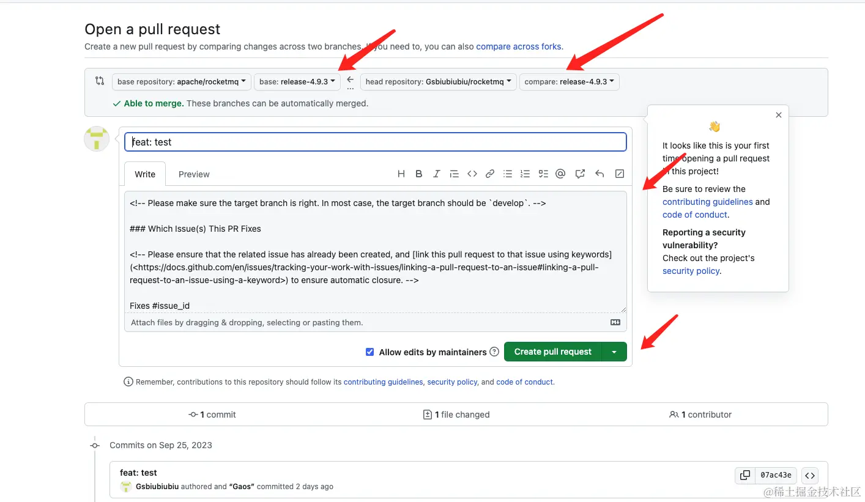Image resolution: width=865 pixels, height=502 pixels.
Task: Click the 'Able to merge.' status text
Action: [x=154, y=103]
